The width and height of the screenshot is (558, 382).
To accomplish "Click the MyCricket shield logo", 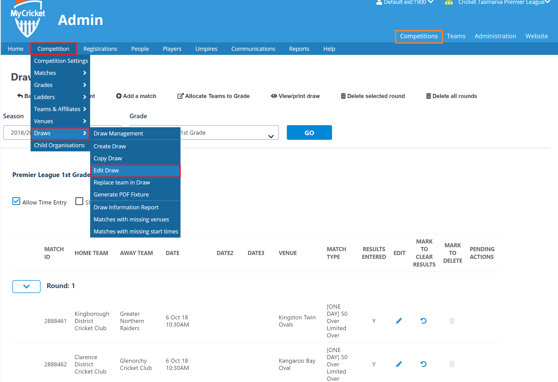I will pyautogui.click(x=28, y=19).
